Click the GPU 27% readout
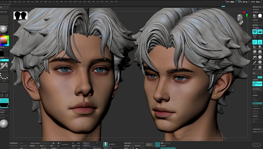 [x=243, y=2]
